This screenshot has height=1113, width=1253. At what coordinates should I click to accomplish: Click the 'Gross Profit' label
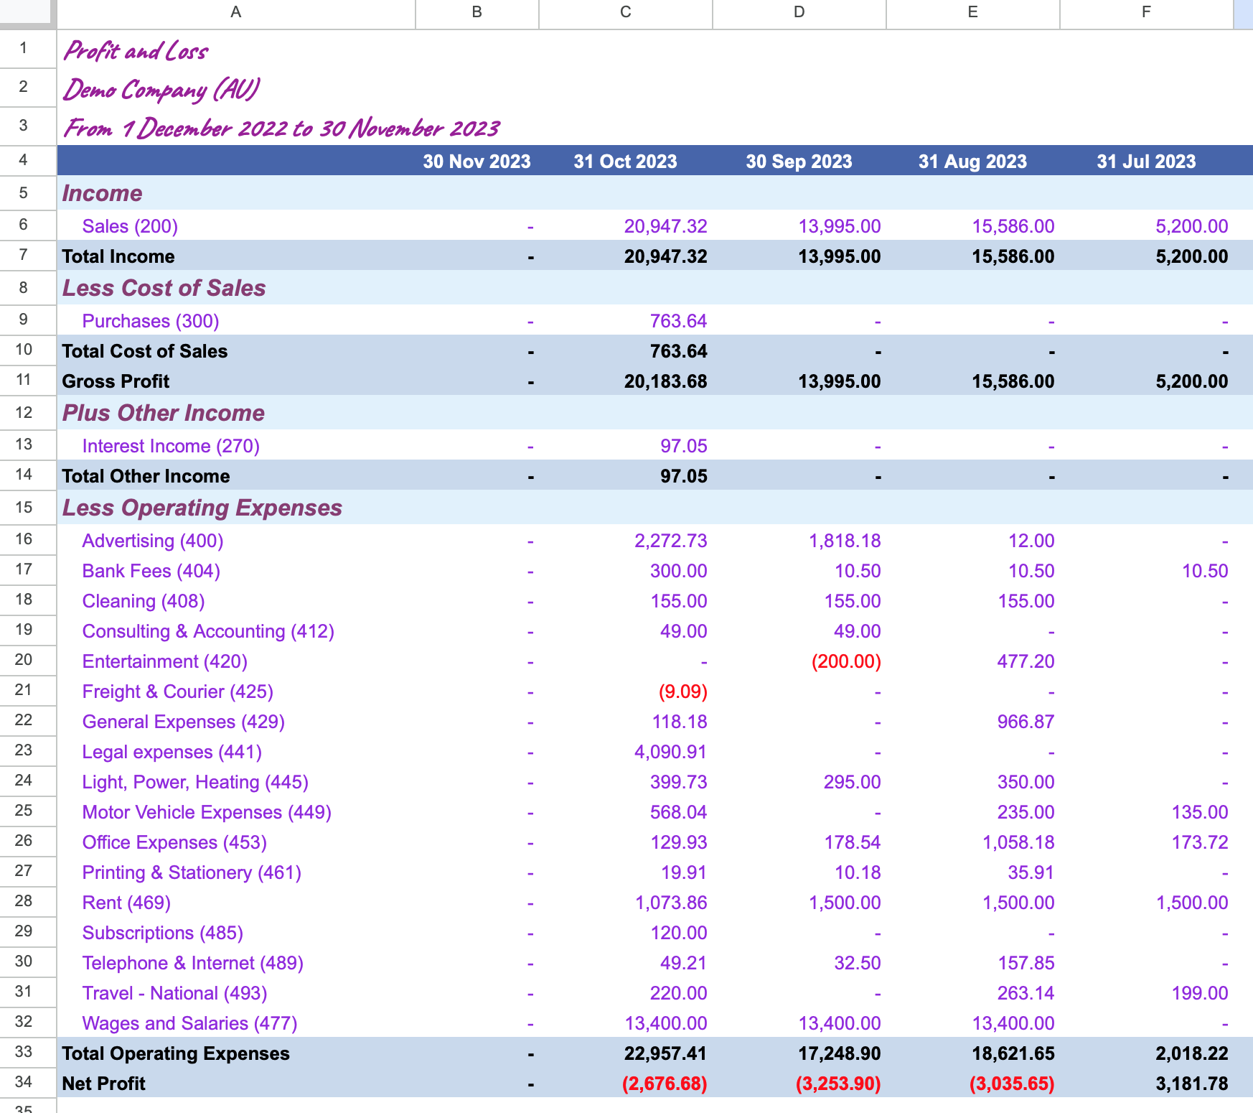coord(116,381)
